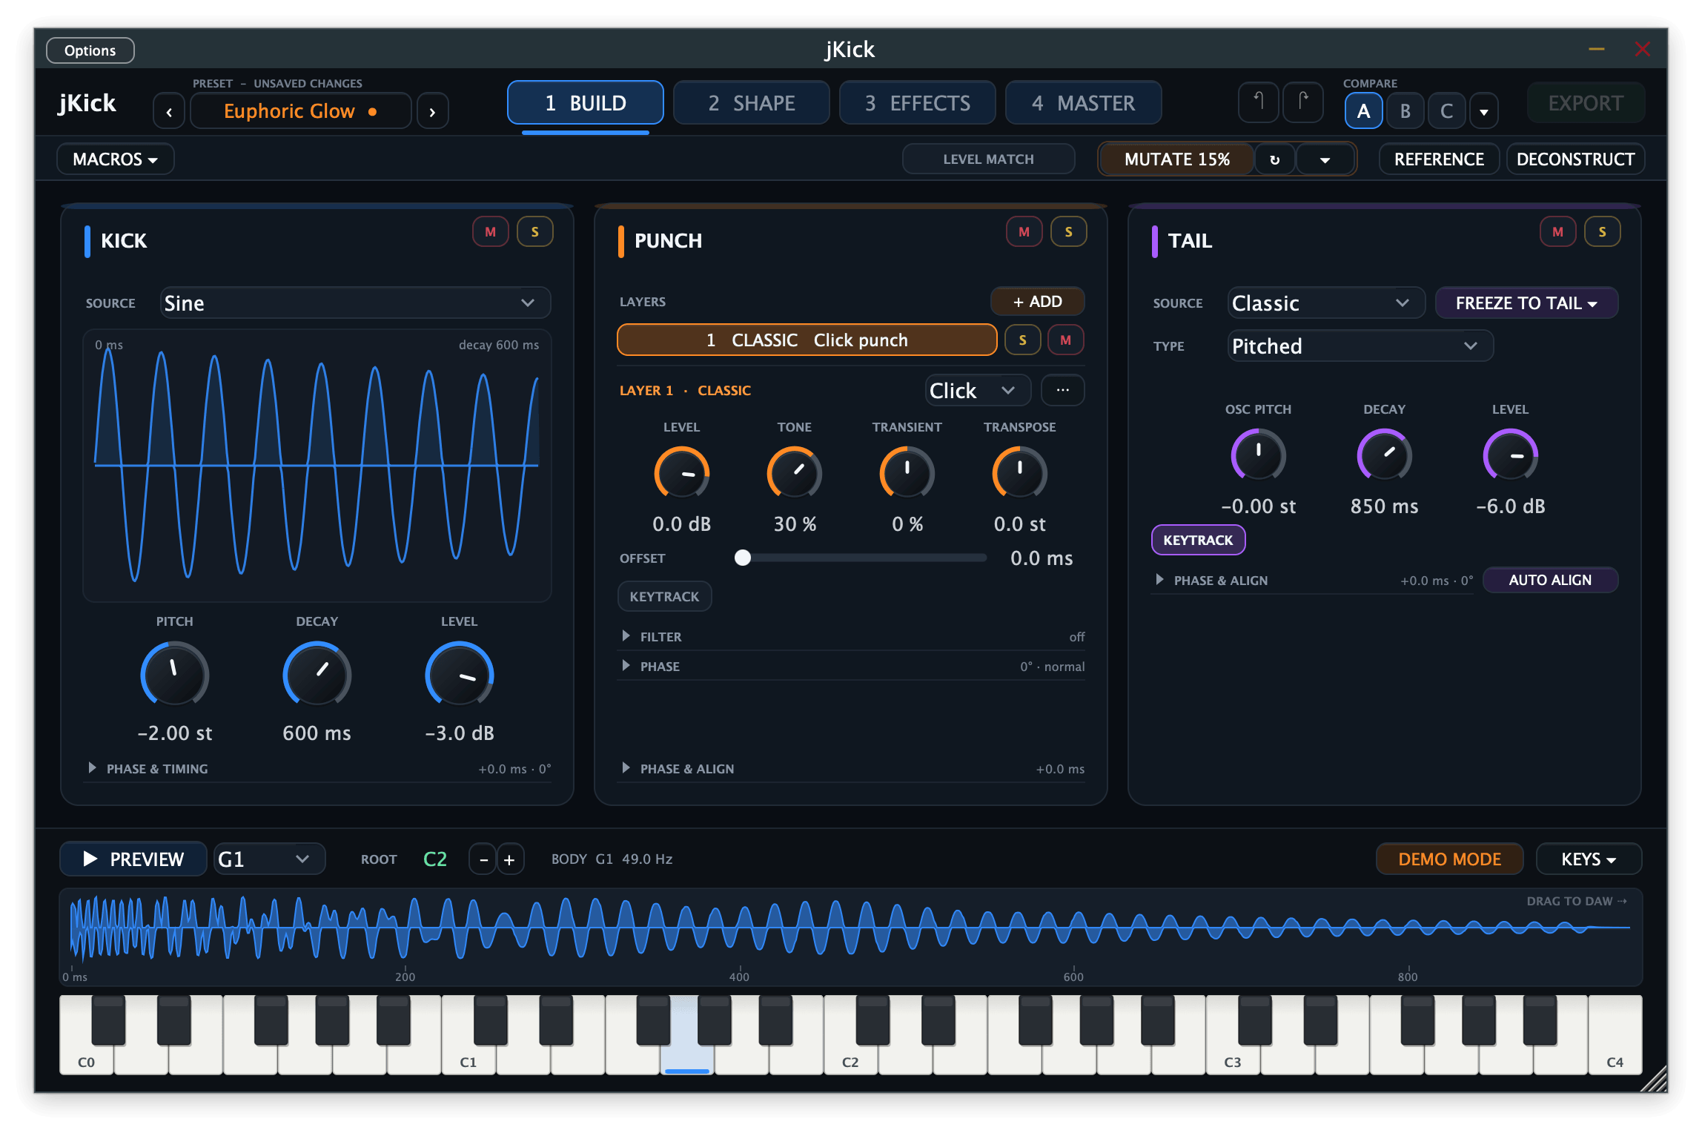This screenshot has width=1702, height=1133.
Task: Go to the next preset arrow
Action: click(x=433, y=112)
